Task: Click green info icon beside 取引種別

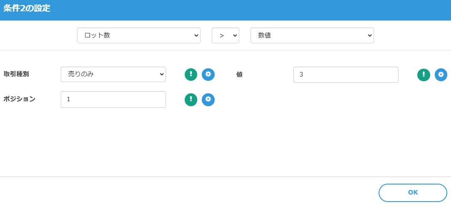Action: pos(191,75)
